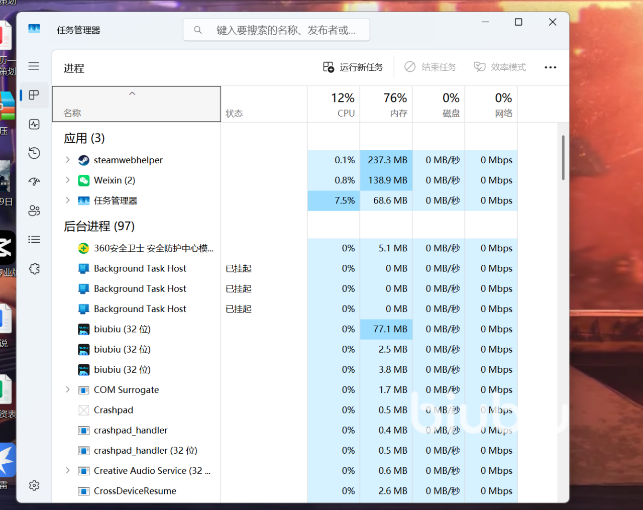Click the 结束任务 button

[431, 67]
